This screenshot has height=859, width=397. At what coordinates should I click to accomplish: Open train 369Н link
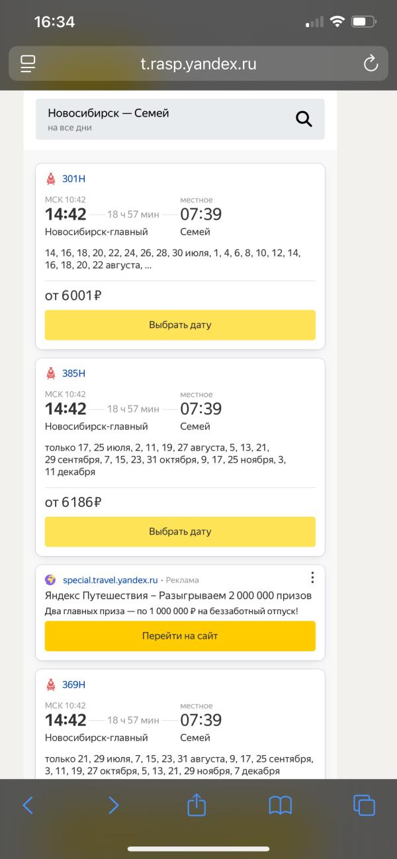pyautogui.click(x=73, y=684)
